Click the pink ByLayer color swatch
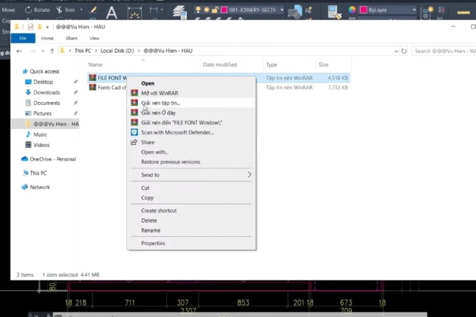Viewport: 476px width, 317px height. 363,10
